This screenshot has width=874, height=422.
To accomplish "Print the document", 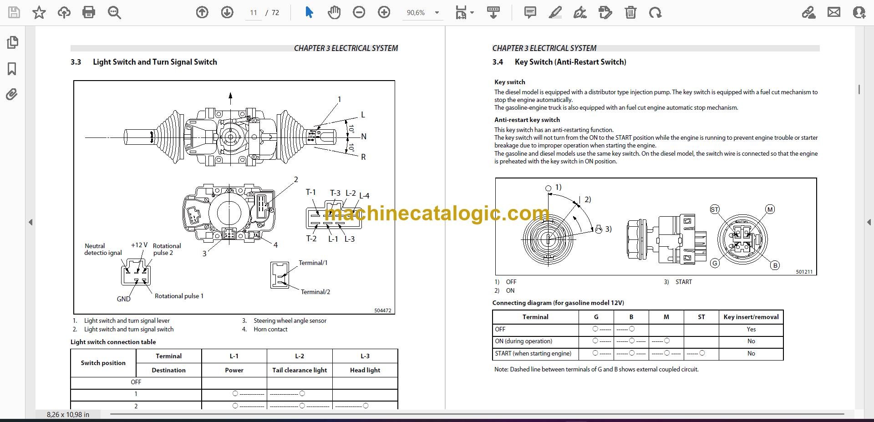I will click(89, 12).
